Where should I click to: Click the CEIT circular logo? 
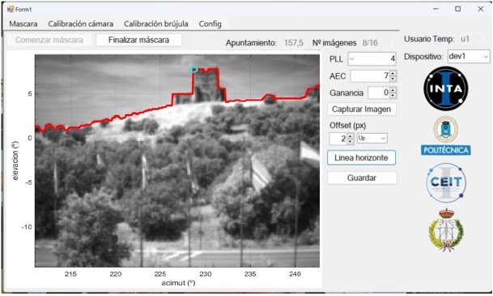(446, 182)
